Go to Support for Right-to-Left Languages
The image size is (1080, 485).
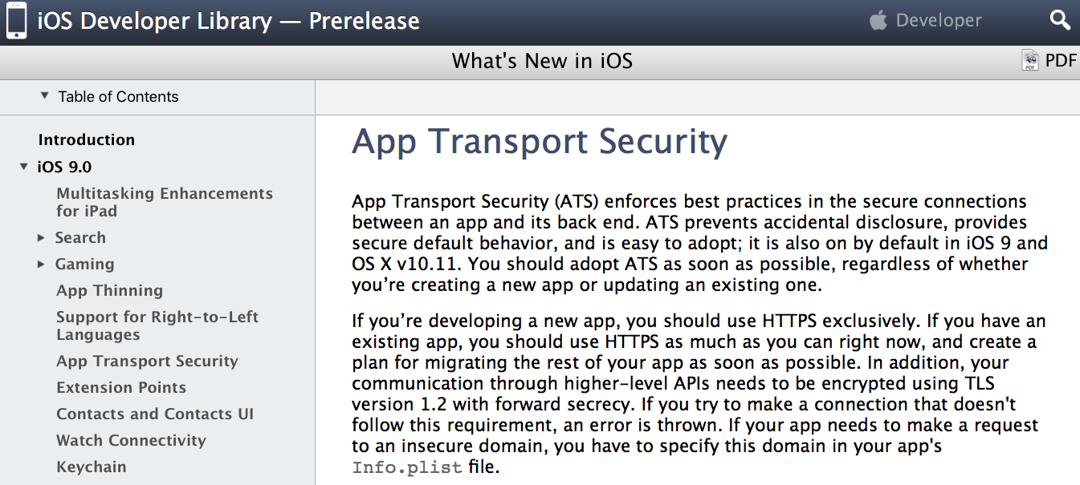[x=157, y=325]
